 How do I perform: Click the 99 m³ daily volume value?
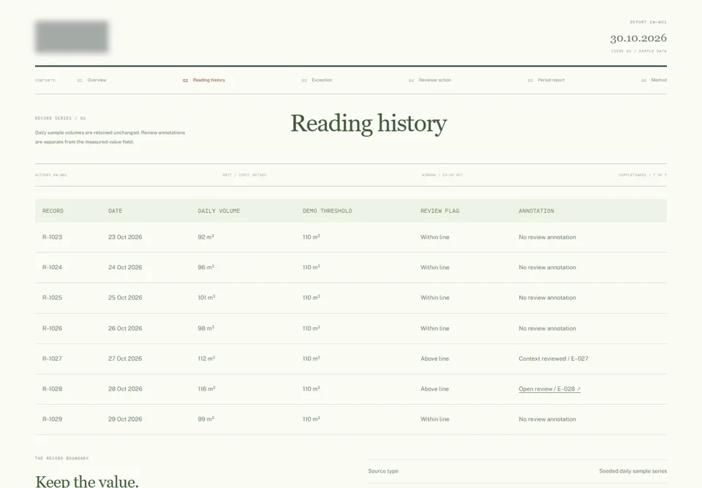pos(206,419)
